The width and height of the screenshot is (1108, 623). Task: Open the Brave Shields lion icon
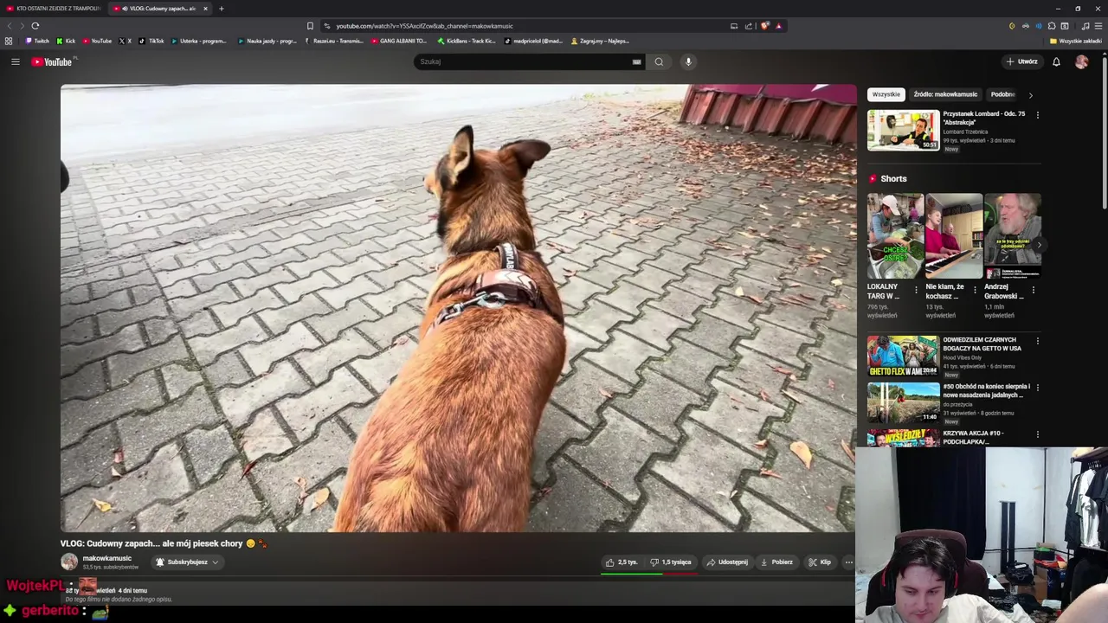(765, 26)
